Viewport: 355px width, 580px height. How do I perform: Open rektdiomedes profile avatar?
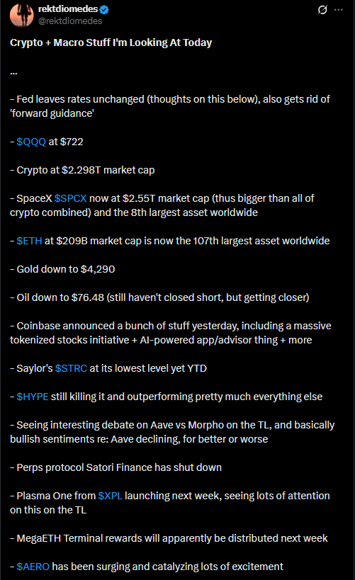pyautogui.click(x=21, y=15)
